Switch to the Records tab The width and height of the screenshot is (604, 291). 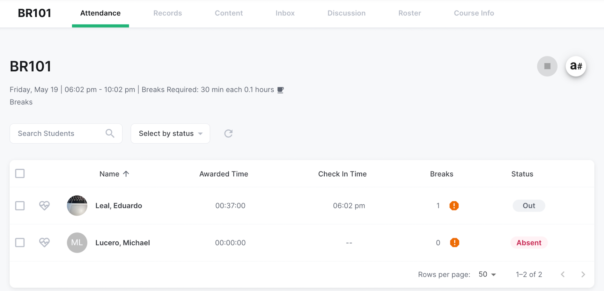[x=168, y=13]
